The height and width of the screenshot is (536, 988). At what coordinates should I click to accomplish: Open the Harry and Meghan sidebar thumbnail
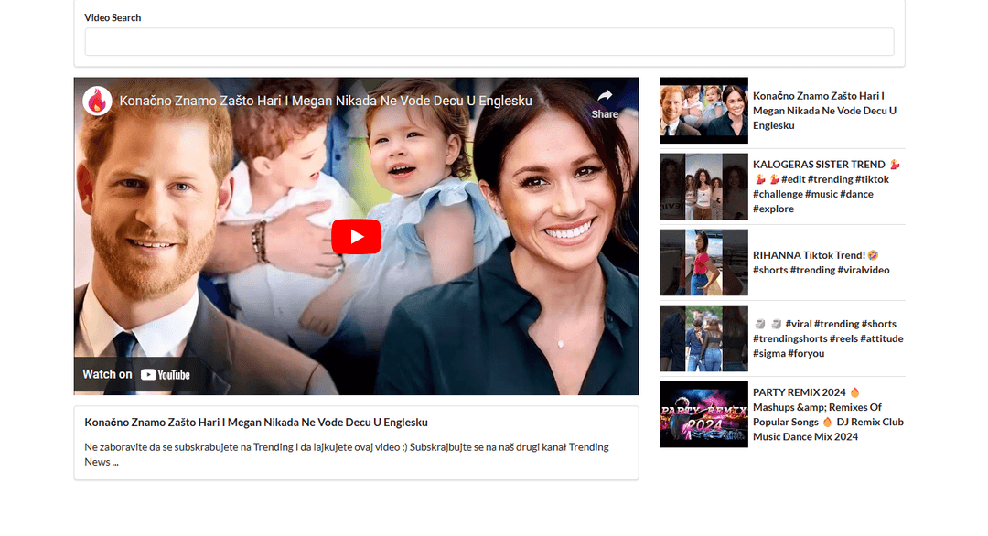703,110
